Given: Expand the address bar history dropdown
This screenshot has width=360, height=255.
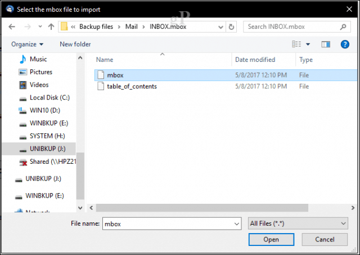Looking at the screenshot, I should (x=220, y=27).
